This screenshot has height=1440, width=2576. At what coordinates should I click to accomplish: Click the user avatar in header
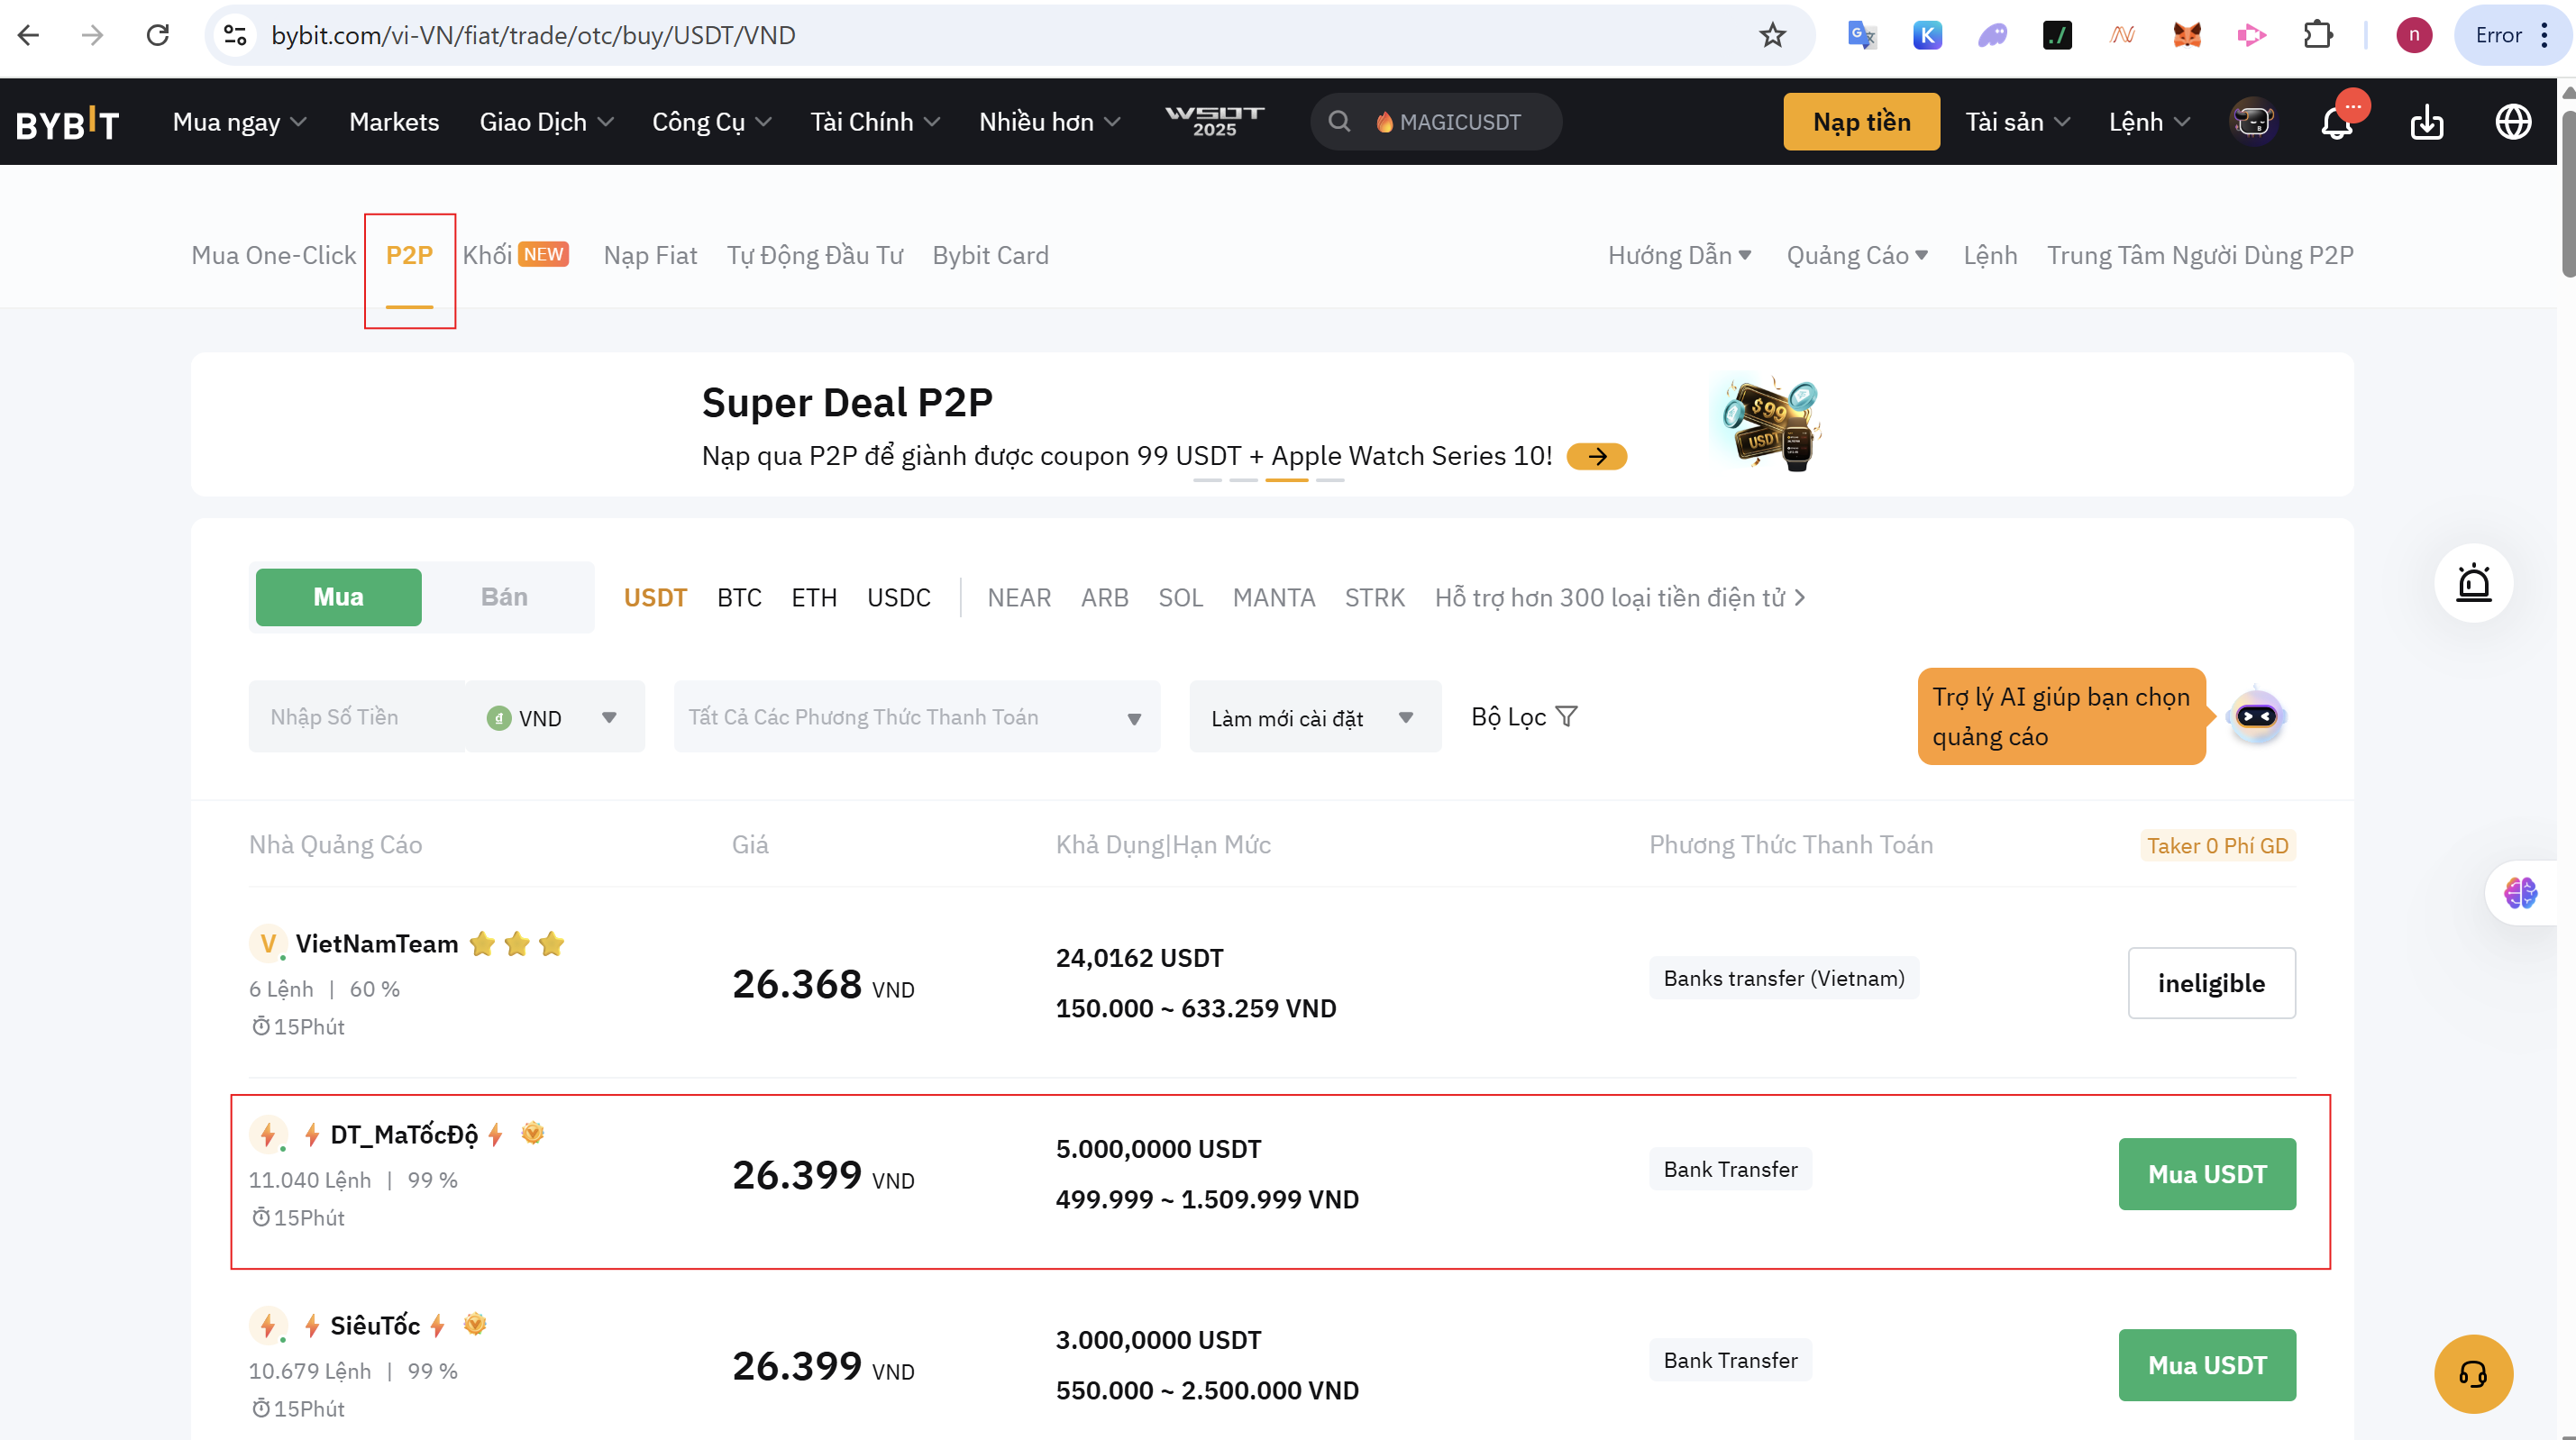click(x=2254, y=122)
